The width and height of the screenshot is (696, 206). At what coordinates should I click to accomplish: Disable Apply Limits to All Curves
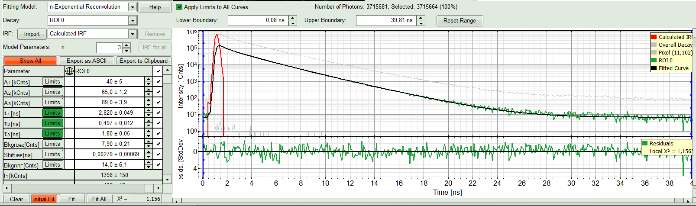(x=179, y=7)
